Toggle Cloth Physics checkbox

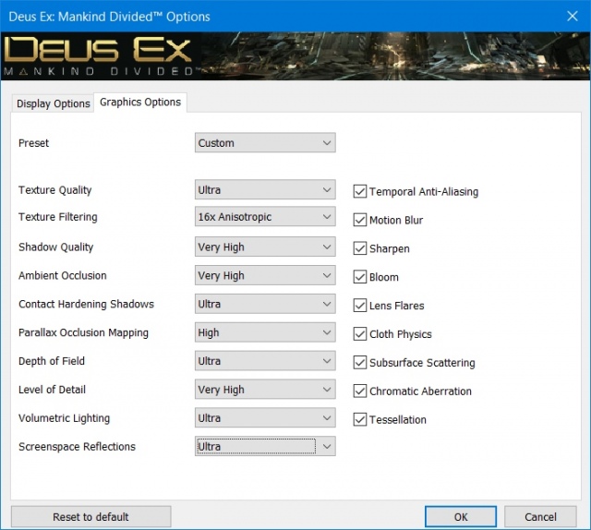point(360,334)
